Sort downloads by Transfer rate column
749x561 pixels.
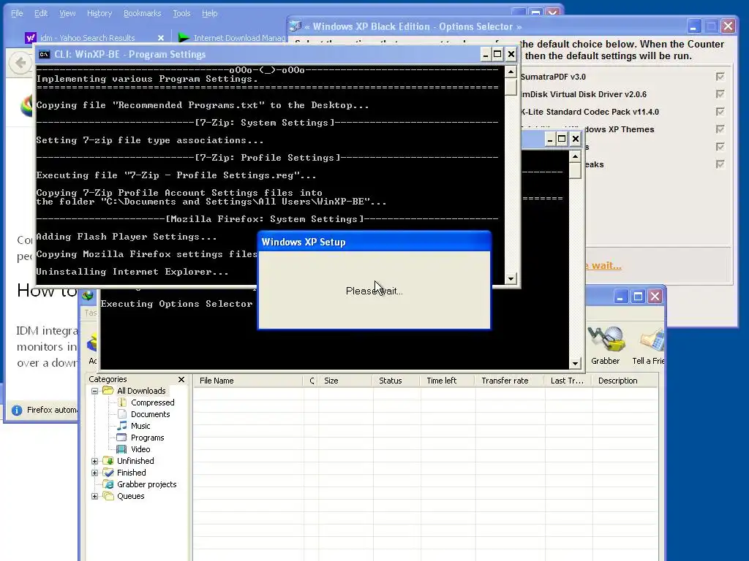pos(509,381)
